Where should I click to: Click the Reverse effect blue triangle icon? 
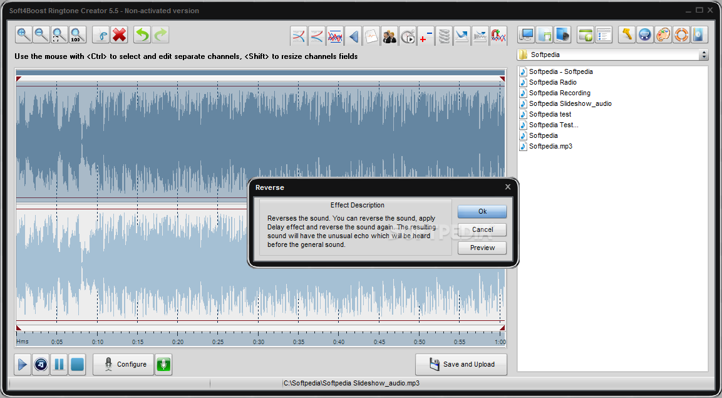(353, 36)
